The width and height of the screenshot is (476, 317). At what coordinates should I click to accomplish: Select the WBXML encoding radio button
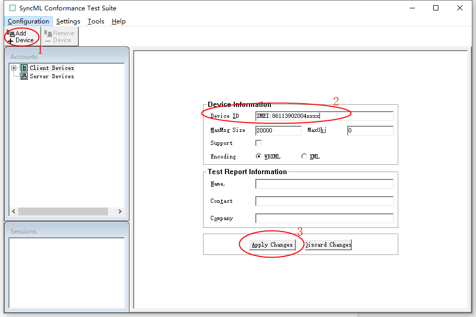[258, 156]
